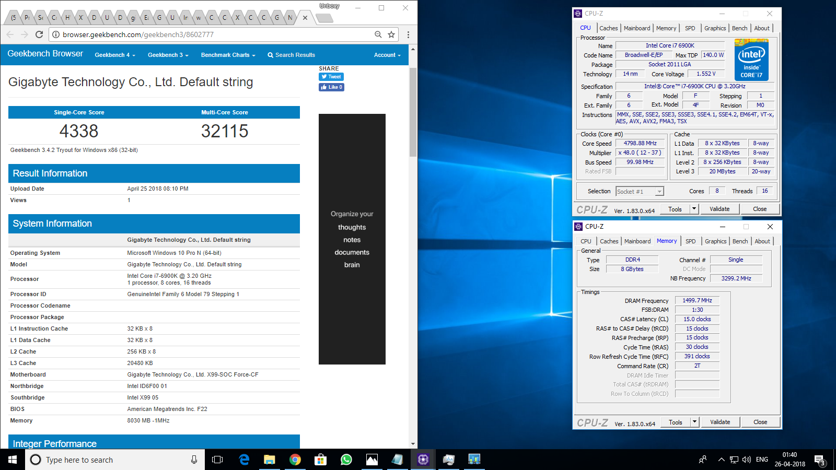
Task: Go back using browser back arrow
Action: click(10, 34)
